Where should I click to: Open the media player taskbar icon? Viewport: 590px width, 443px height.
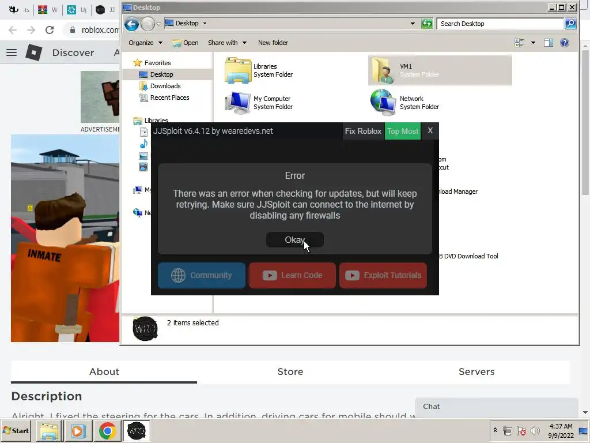(78, 431)
